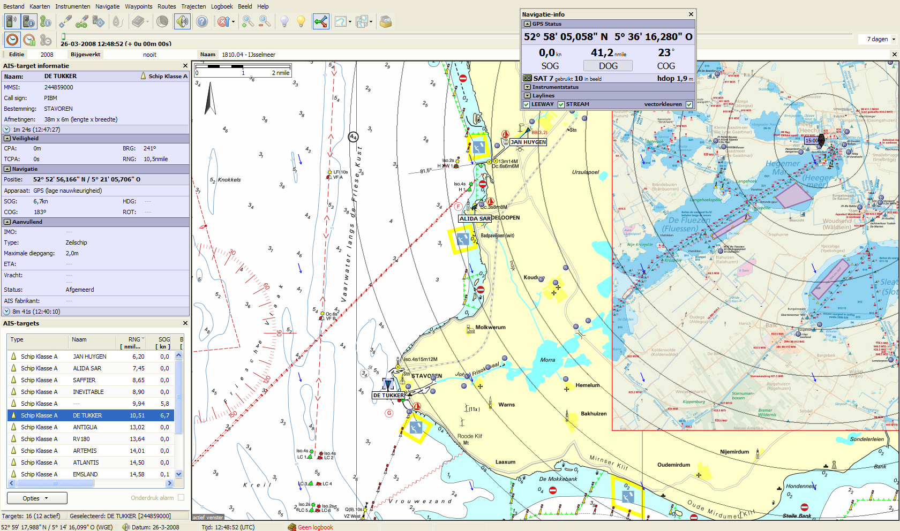This screenshot has width=900, height=531.
Task: Expand the 8m 41s update chevron
Action: tap(7, 312)
